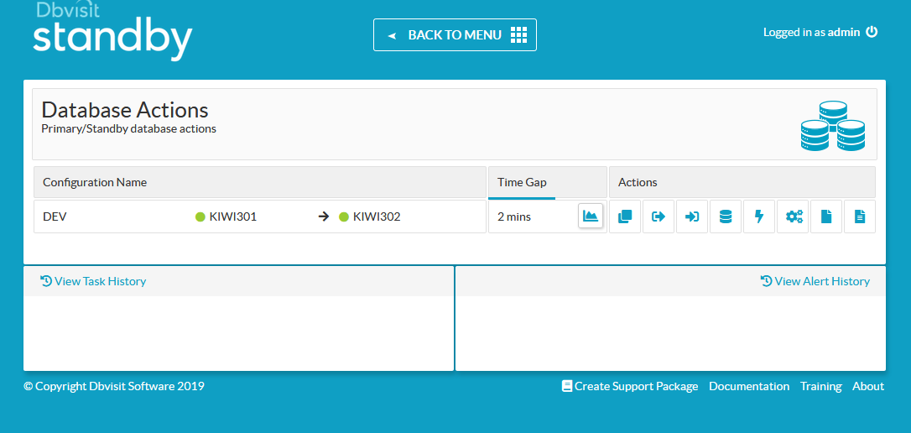This screenshot has width=911, height=433.
Task: Click the Logged in as admin text
Action: point(811,33)
